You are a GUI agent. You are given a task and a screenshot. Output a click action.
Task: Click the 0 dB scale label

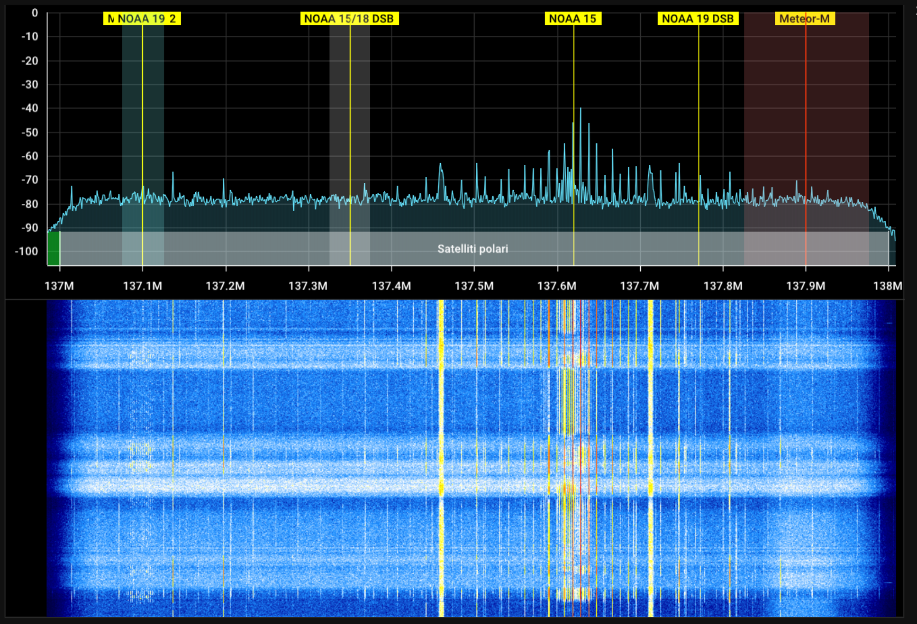click(35, 13)
